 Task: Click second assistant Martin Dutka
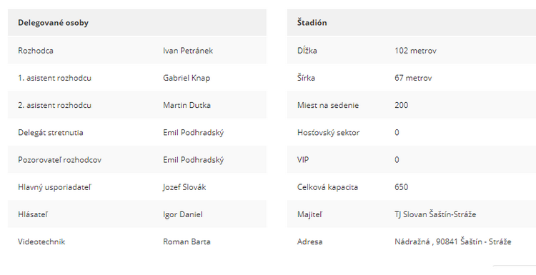click(x=187, y=105)
